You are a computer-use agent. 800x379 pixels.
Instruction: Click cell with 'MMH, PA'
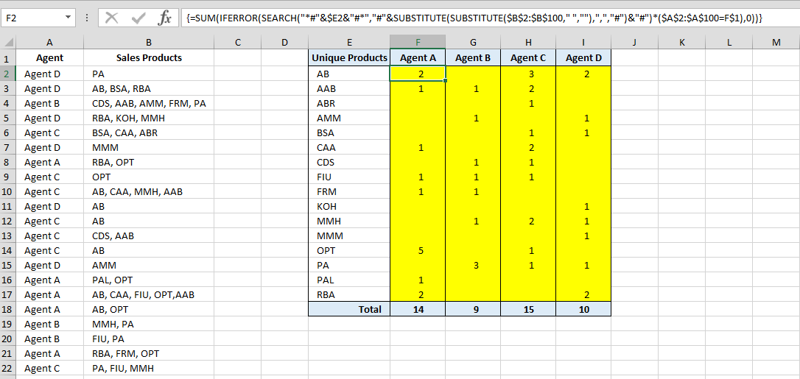149,324
